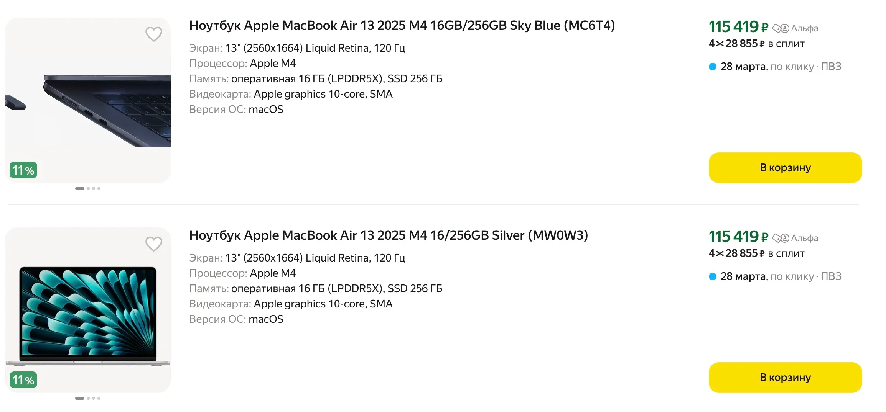This screenshot has width=886, height=412.
Task: Click split payment 4×28 855 ₽ for Sky Blue
Action: point(756,44)
